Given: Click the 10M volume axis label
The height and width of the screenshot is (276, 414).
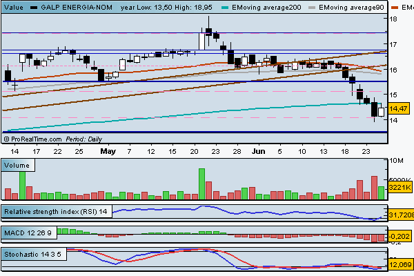Looking at the screenshot, I should (x=397, y=161).
